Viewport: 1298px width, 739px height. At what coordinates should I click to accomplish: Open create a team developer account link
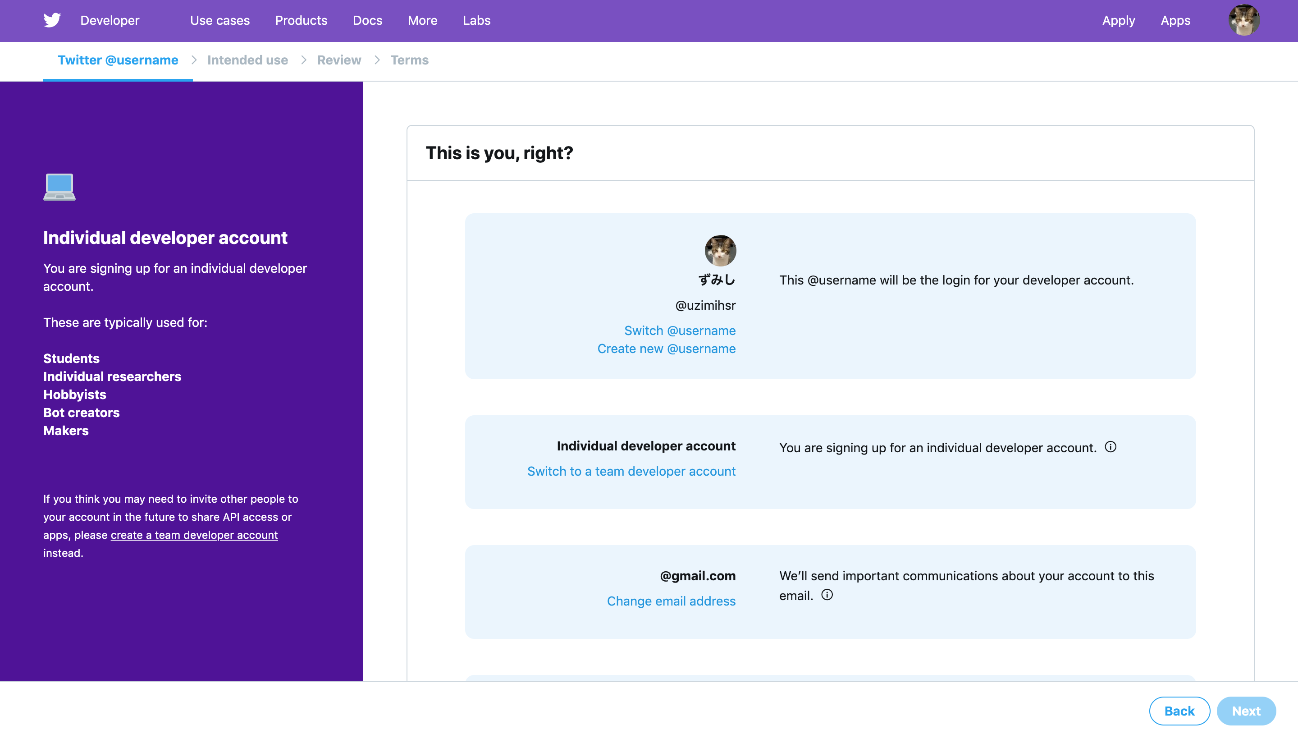194,535
